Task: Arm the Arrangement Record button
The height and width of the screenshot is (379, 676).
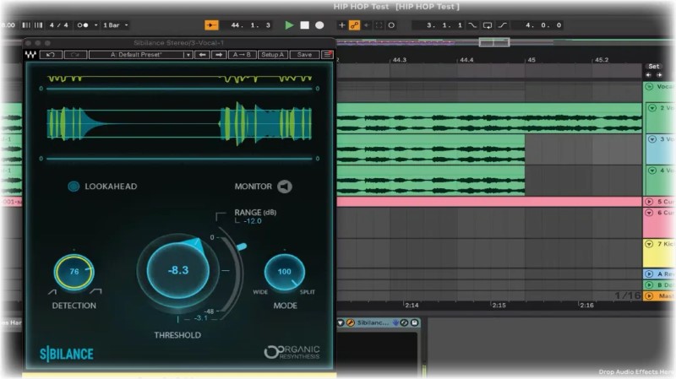Action: (x=319, y=25)
